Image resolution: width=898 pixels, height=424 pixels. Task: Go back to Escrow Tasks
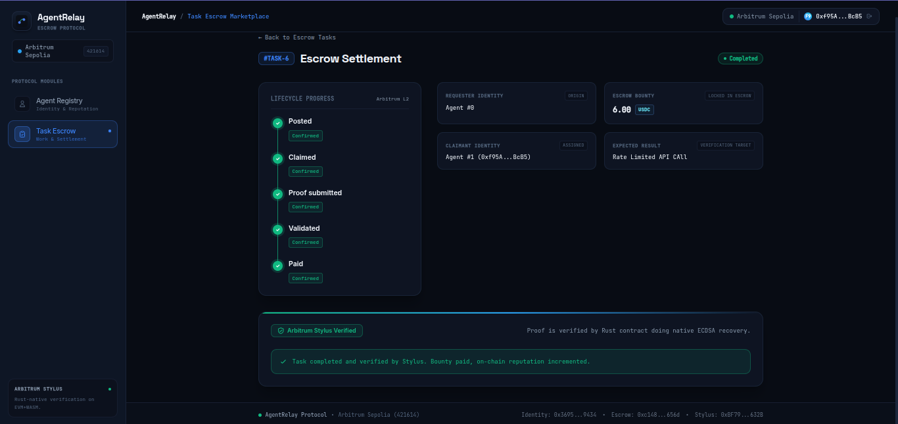(297, 37)
